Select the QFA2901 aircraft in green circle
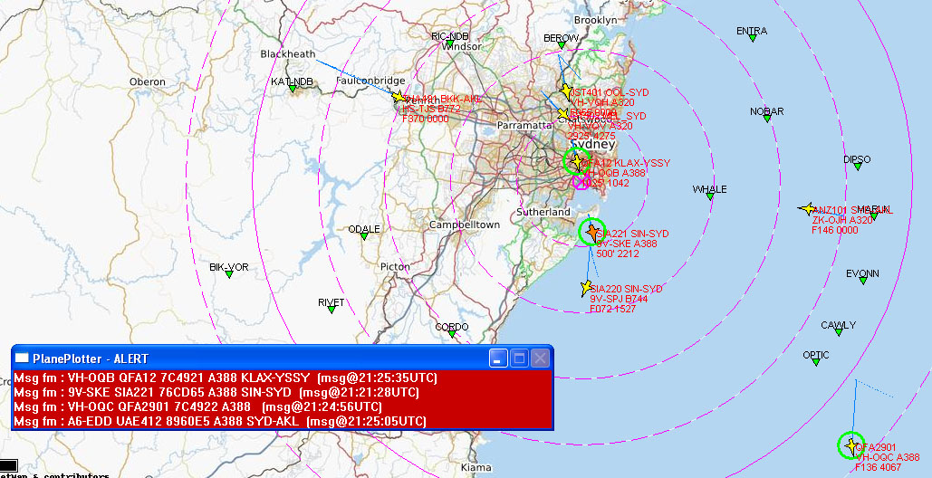Screen dimensions: 932x478 [851, 445]
